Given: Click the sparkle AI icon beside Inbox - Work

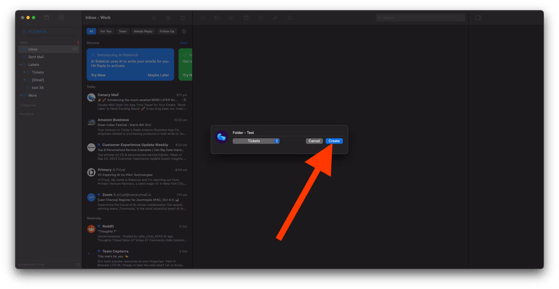Looking at the screenshot, I should coord(154,18).
